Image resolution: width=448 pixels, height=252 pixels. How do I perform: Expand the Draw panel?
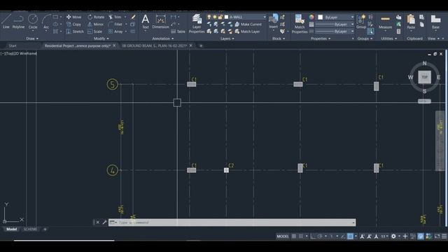(x=32, y=38)
